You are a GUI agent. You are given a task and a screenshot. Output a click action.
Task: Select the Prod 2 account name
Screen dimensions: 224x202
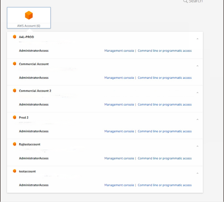point(23,117)
